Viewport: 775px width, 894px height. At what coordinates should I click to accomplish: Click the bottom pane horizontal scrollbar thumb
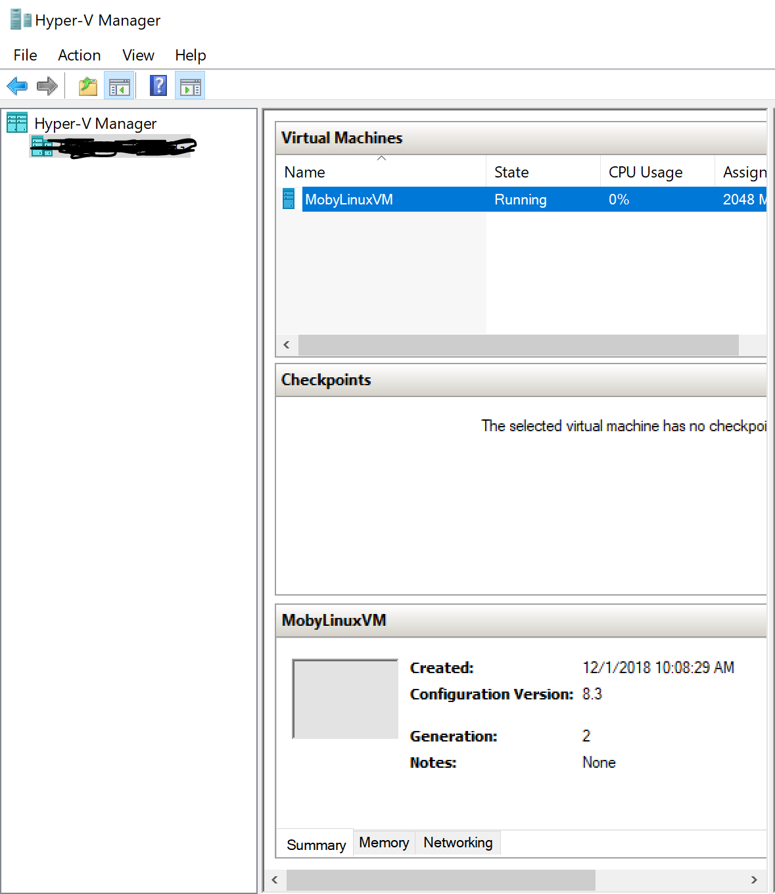(x=441, y=880)
